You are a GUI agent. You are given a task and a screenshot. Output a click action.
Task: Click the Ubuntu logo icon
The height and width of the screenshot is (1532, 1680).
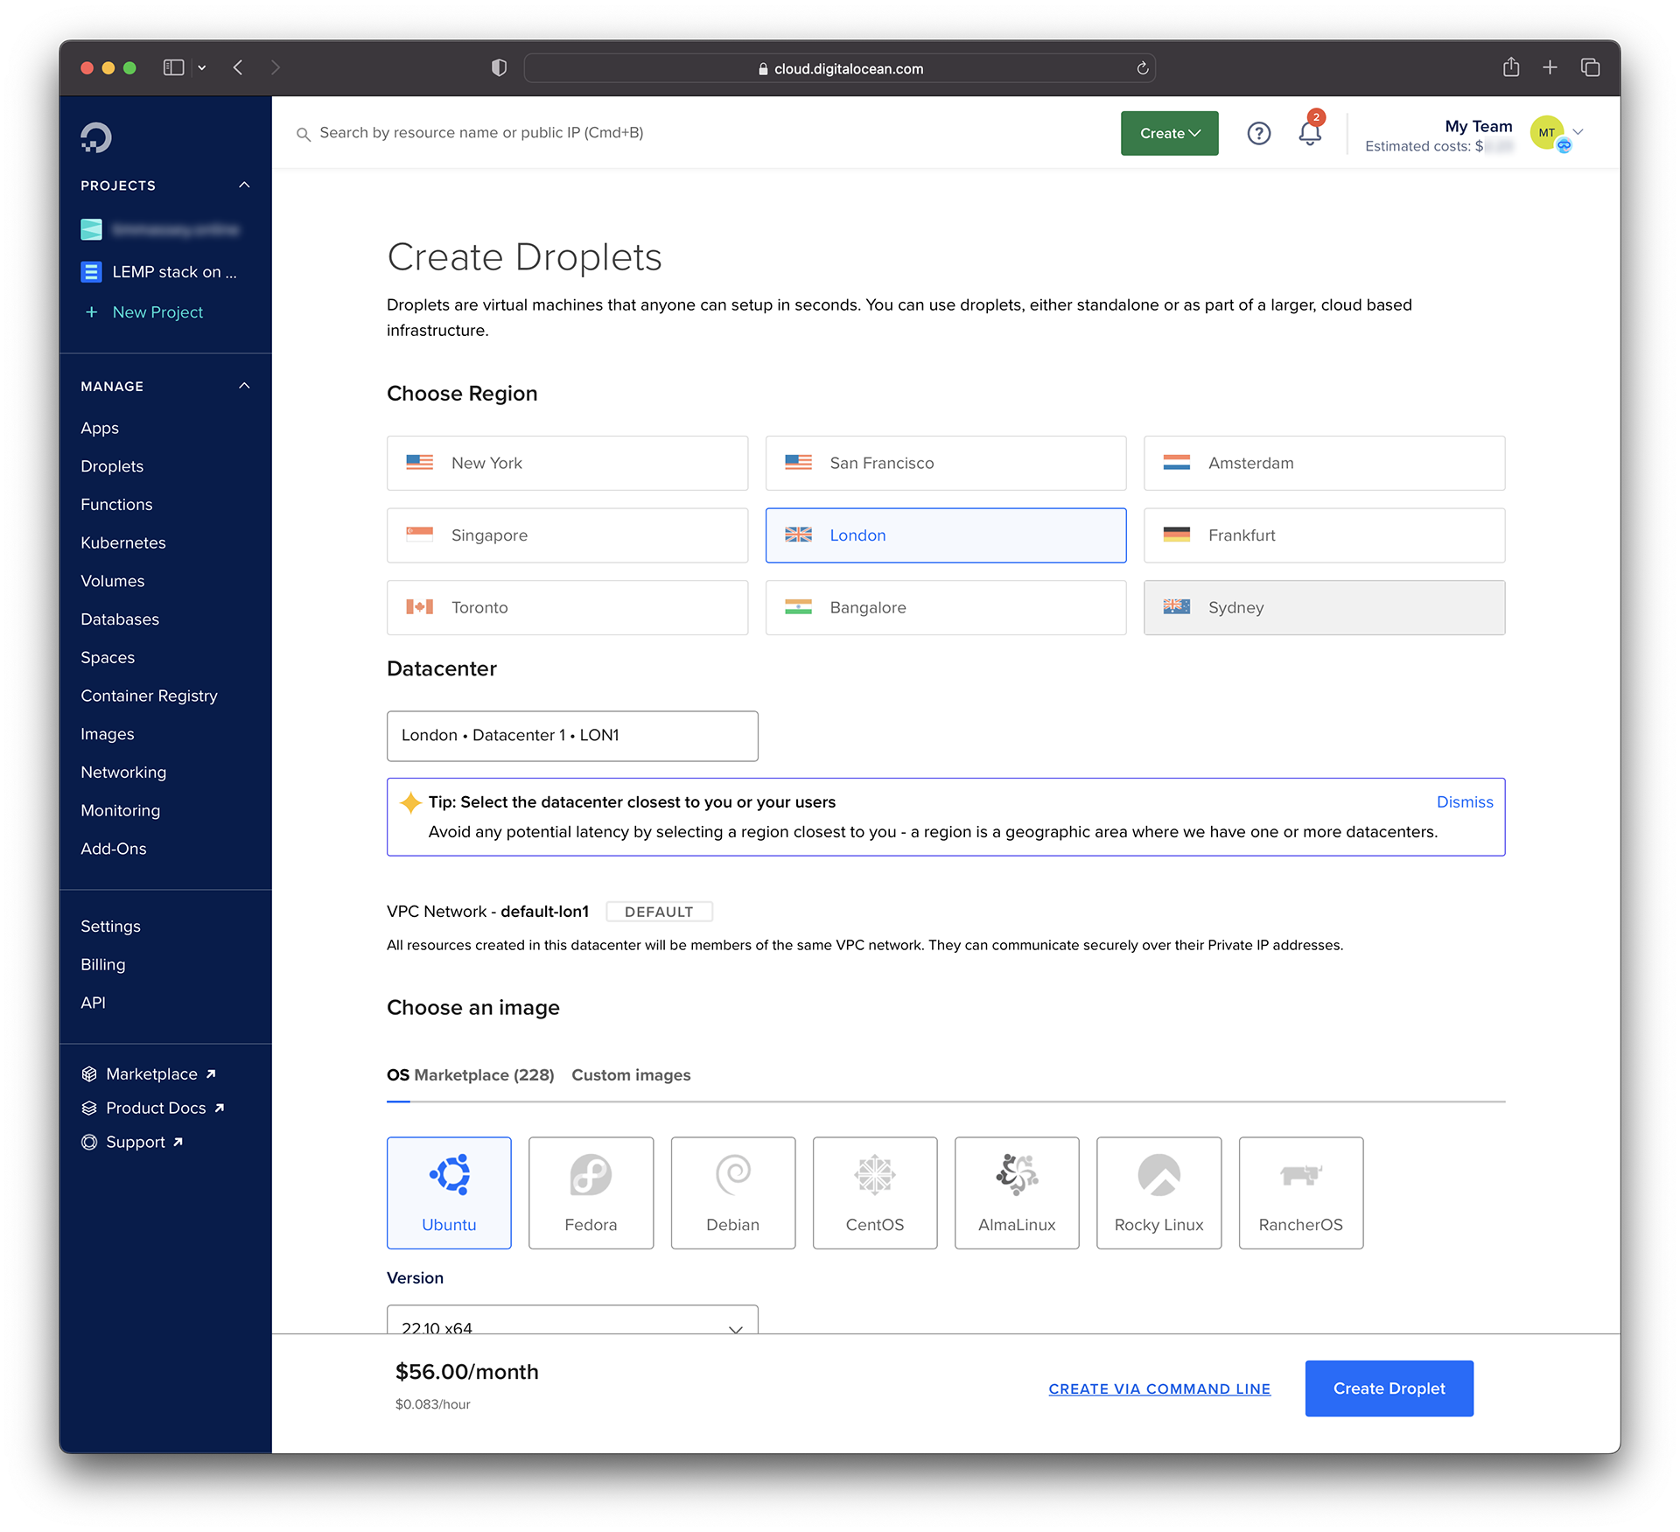click(450, 1174)
